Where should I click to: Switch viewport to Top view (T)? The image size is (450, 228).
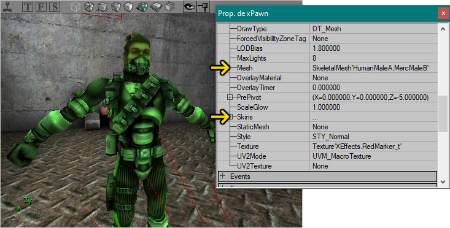pos(27,7)
